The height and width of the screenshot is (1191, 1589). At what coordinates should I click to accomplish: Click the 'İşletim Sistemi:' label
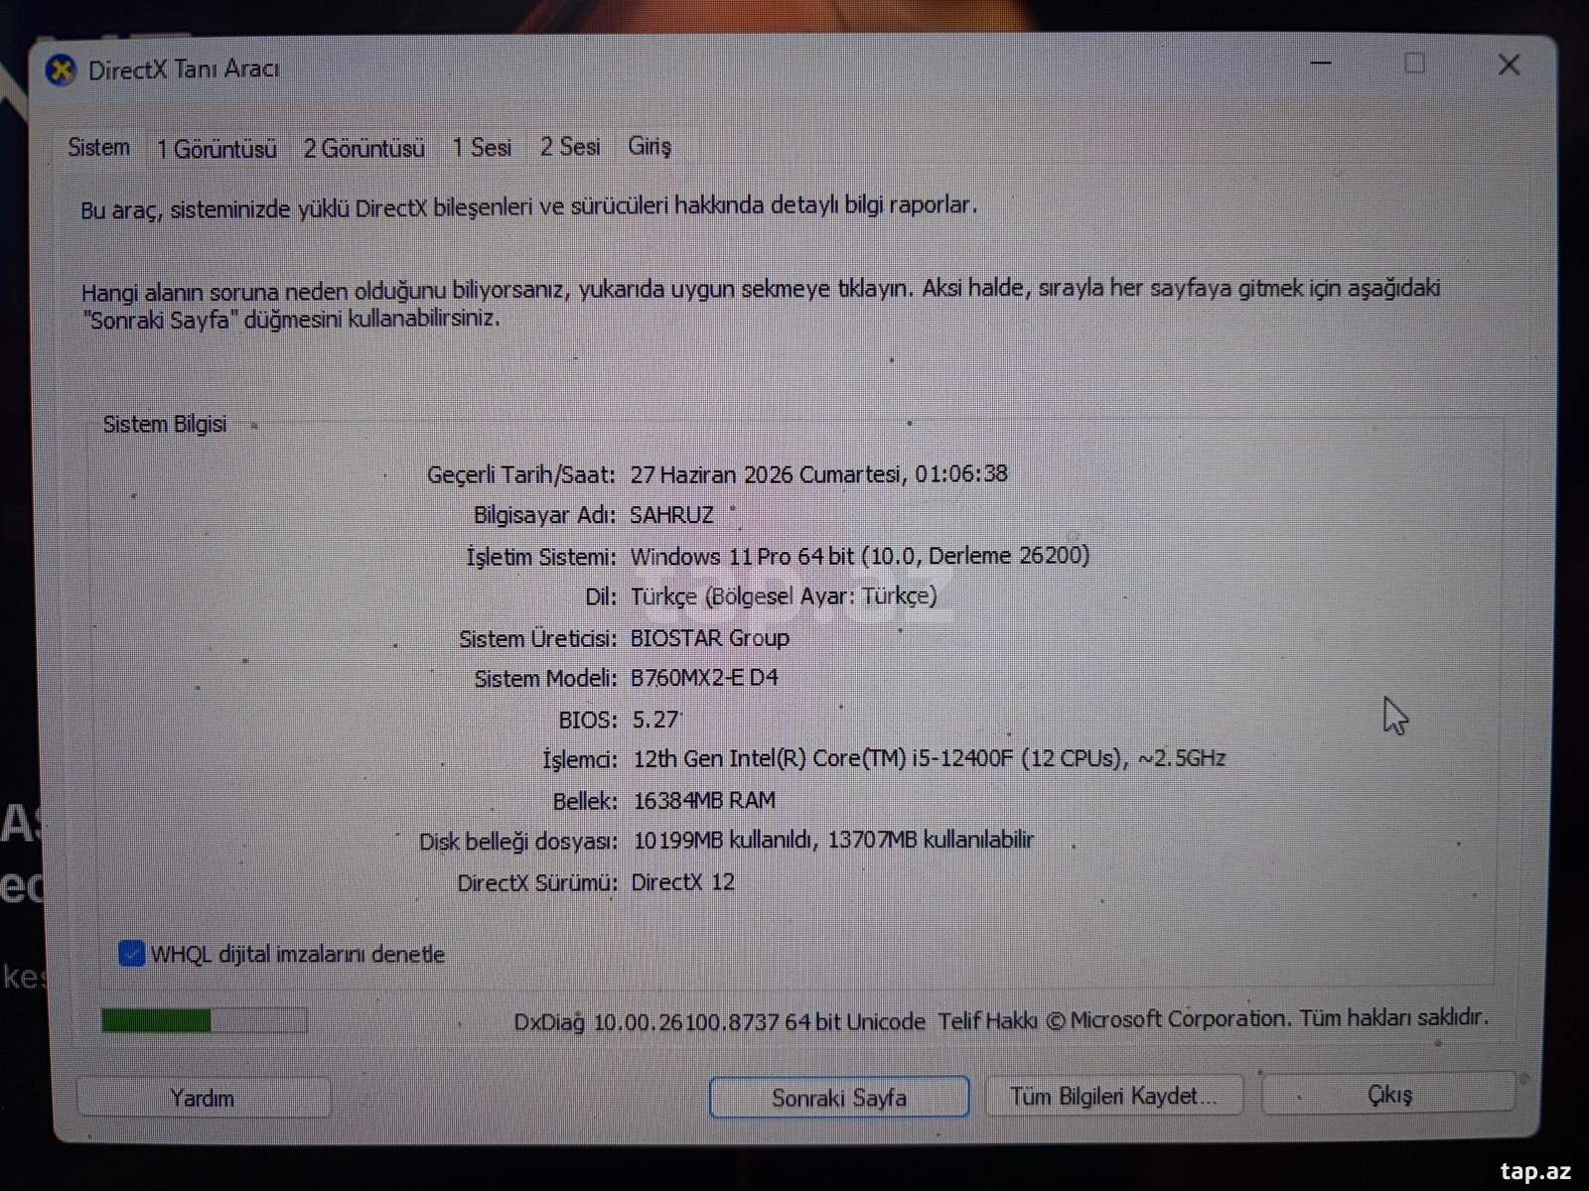coord(541,557)
